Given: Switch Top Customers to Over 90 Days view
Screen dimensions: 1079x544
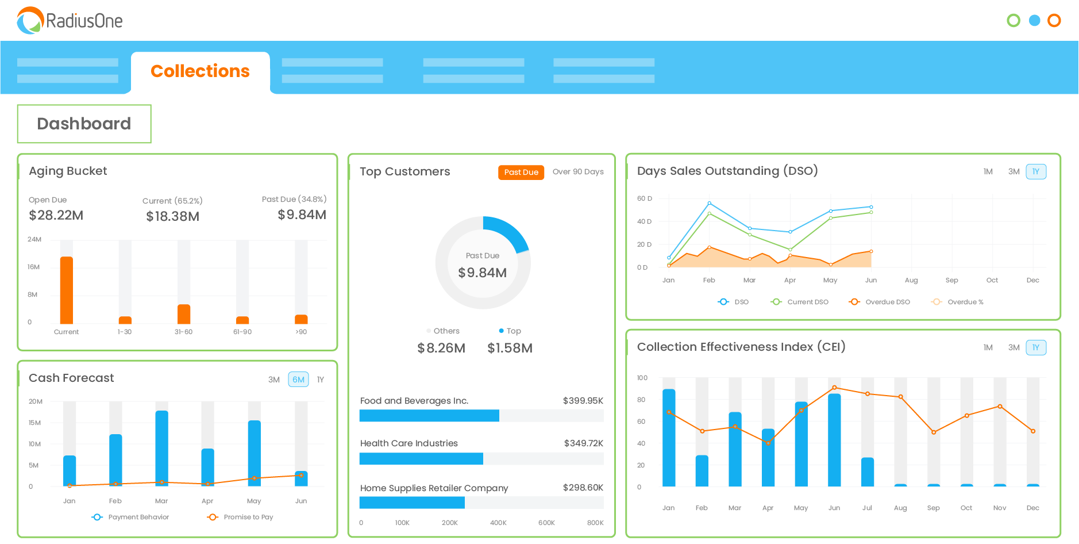Looking at the screenshot, I should pos(578,171).
